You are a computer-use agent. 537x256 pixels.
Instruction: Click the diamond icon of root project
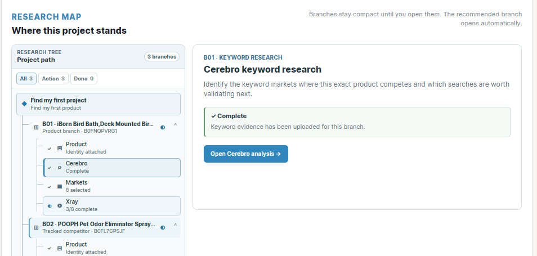(x=24, y=104)
